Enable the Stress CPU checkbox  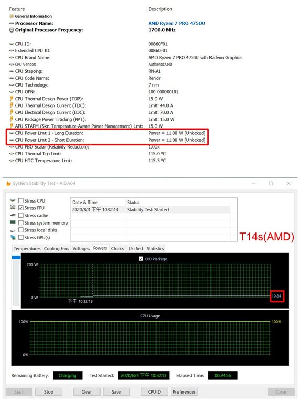point(21,200)
